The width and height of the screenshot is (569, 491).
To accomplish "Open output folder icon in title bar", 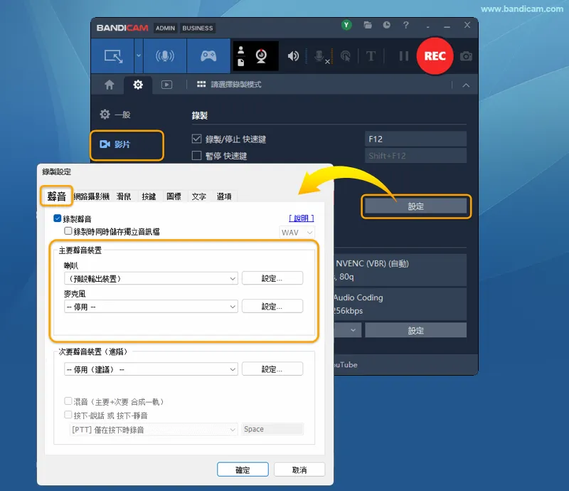I will pos(368,25).
